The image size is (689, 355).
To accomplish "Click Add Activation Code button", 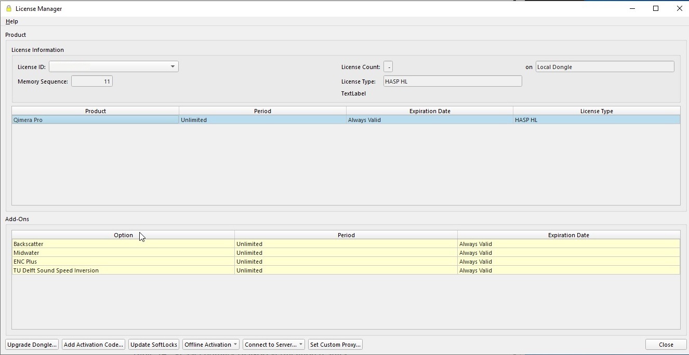I will [94, 345].
